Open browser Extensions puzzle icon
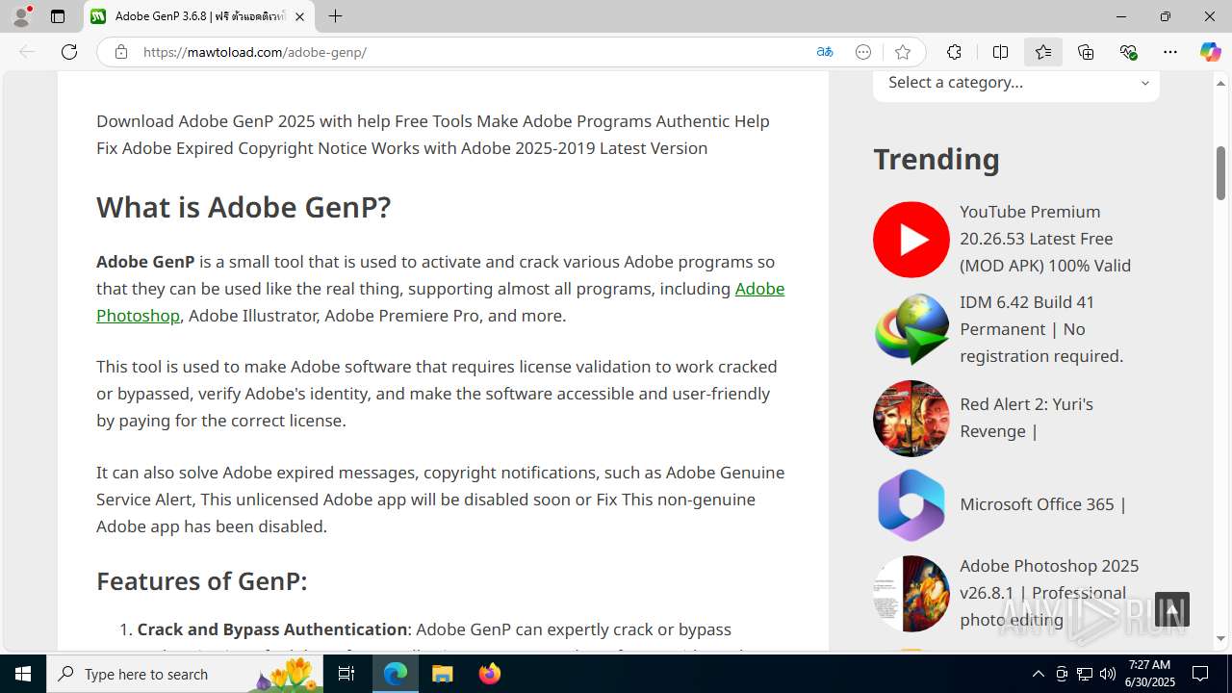Image resolution: width=1232 pixels, height=693 pixels. click(x=954, y=52)
